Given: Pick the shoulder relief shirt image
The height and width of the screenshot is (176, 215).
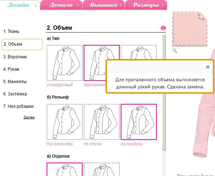Looking at the screenshot, I should (x=102, y=122).
